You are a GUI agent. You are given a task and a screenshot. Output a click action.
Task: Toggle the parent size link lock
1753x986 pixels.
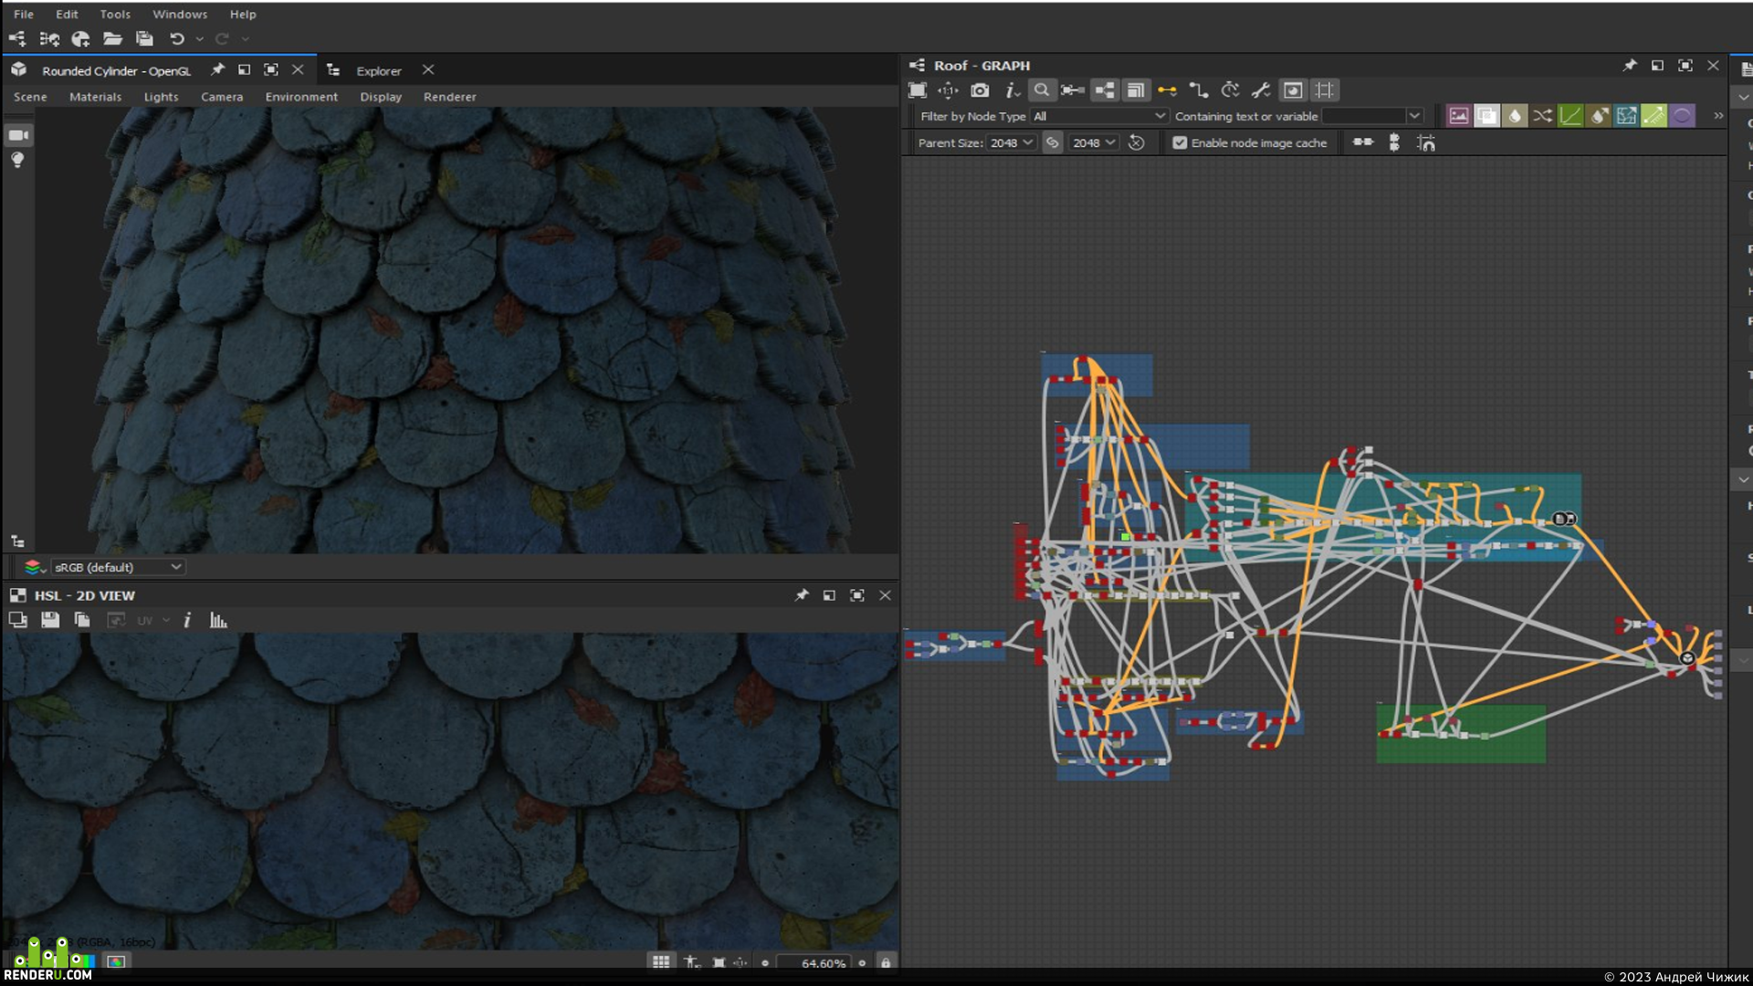pyautogui.click(x=1053, y=143)
